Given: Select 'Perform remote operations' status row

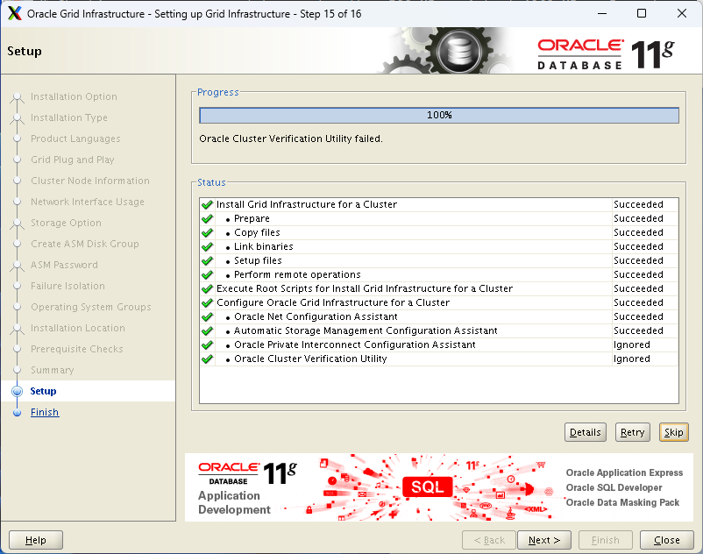Looking at the screenshot, I should tap(439, 274).
